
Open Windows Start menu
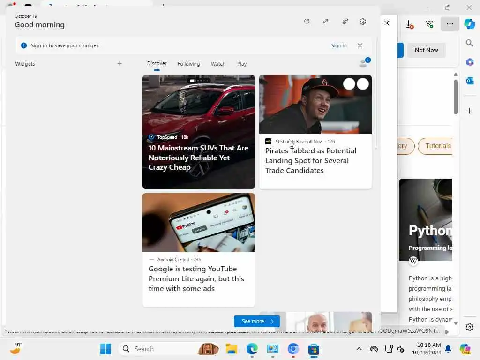click(x=105, y=349)
